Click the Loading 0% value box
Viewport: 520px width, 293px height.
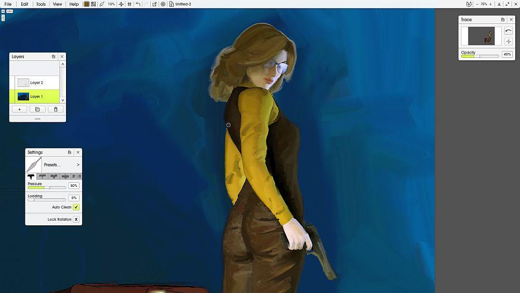tap(74, 198)
